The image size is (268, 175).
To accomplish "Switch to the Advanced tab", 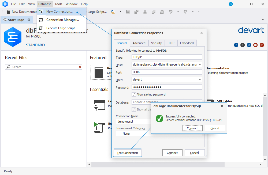I will coord(139,43).
